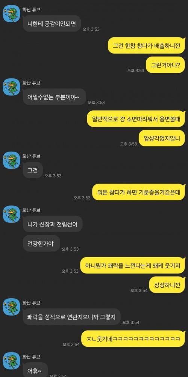Select the yellow '상상하니깐' bubble
This screenshot has height=377, width=188.
pyautogui.click(x=168, y=285)
